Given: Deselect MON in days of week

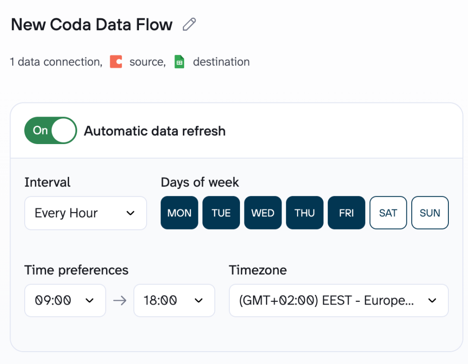Looking at the screenshot, I should [179, 213].
